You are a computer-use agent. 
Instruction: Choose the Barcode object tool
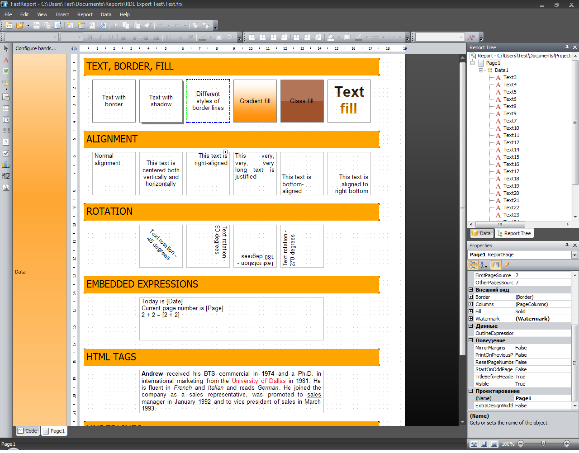click(x=6, y=131)
